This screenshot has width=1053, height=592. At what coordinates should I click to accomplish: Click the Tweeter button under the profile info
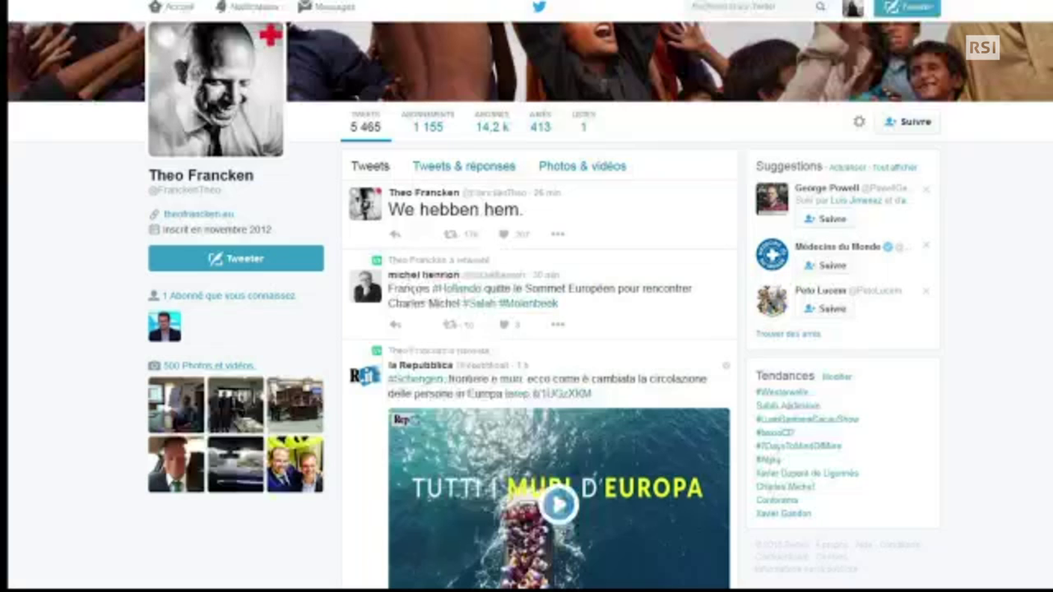(236, 259)
